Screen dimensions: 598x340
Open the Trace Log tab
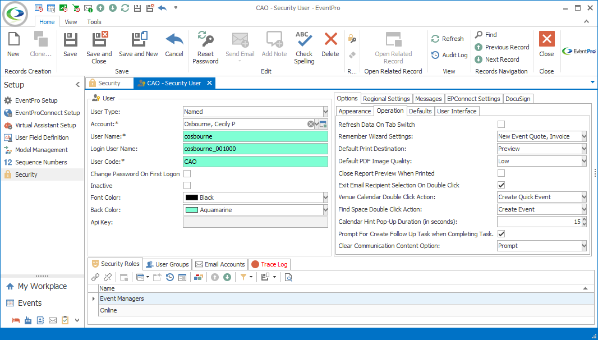pyautogui.click(x=269, y=264)
